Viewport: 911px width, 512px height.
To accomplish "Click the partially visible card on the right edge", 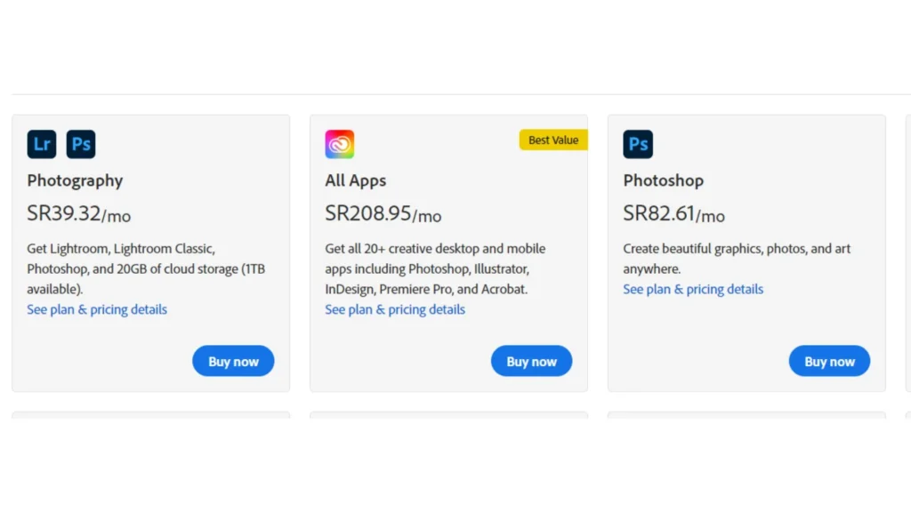I will coord(908,252).
